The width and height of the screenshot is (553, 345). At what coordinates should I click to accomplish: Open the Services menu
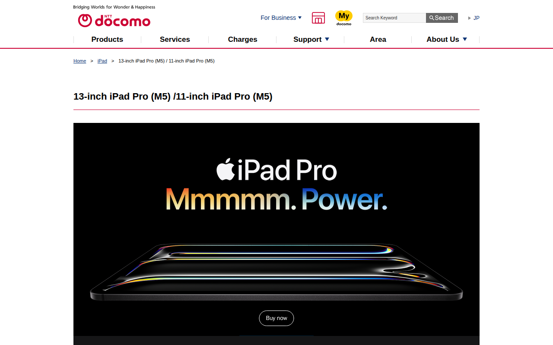point(175,39)
